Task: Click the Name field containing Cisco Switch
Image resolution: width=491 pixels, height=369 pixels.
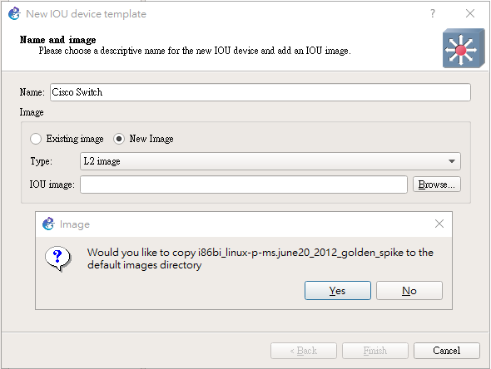Action: pyautogui.click(x=260, y=92)
